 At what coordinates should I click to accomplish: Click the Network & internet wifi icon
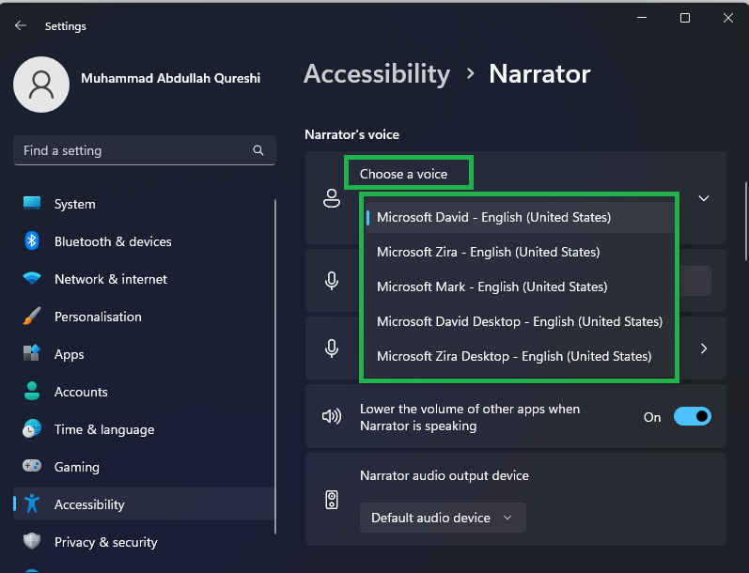click(x=32, y=279)
